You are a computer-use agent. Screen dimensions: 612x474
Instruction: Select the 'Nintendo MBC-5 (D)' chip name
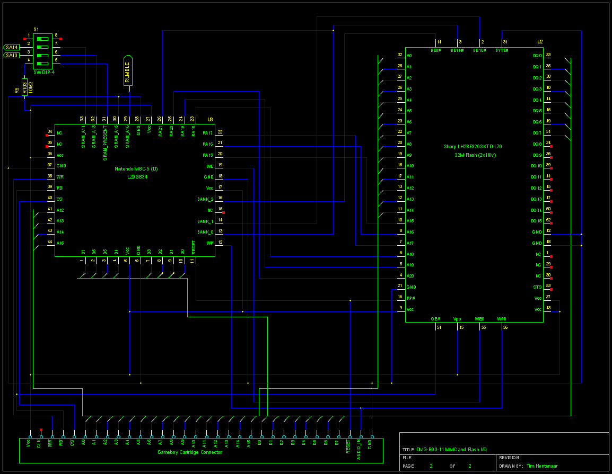coord(136,169)
